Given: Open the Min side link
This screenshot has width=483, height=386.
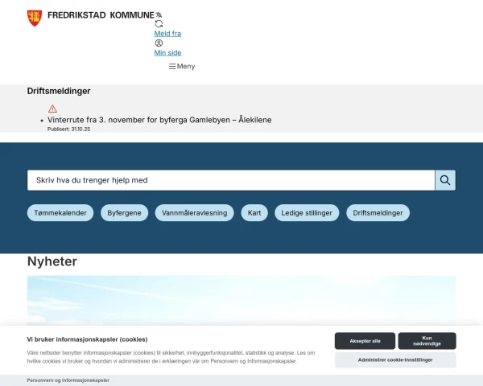Looking at the screenshot, I should (x=167, y=52).
